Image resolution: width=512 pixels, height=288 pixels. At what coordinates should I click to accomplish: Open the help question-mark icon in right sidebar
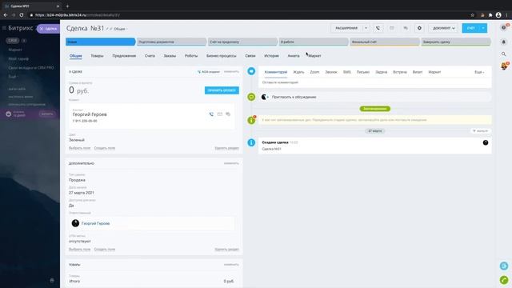pos(503,28)
